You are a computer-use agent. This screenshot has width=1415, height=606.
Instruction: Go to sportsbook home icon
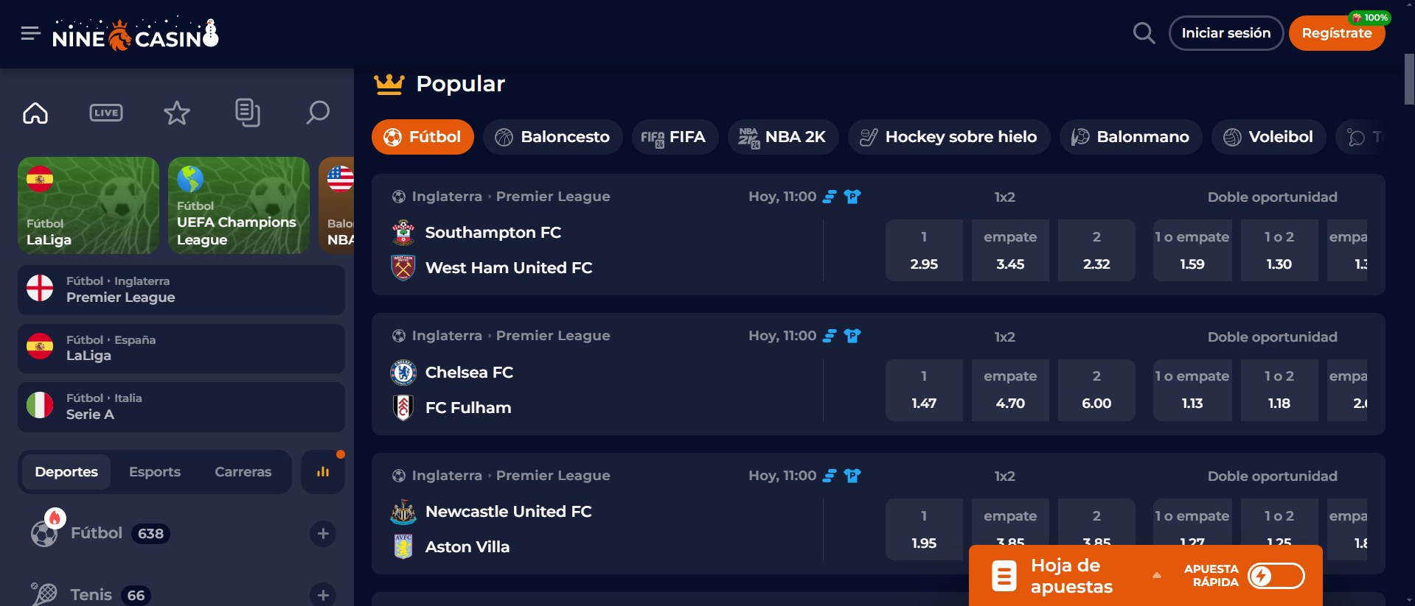(x=35, y=113)
